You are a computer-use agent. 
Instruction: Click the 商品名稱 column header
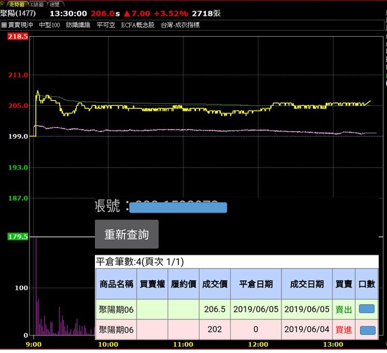click(x=116, y=284)
